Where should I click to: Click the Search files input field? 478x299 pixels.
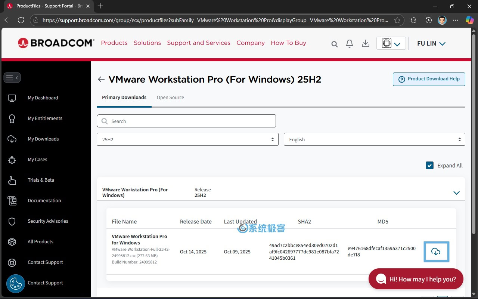click(186, 121)
